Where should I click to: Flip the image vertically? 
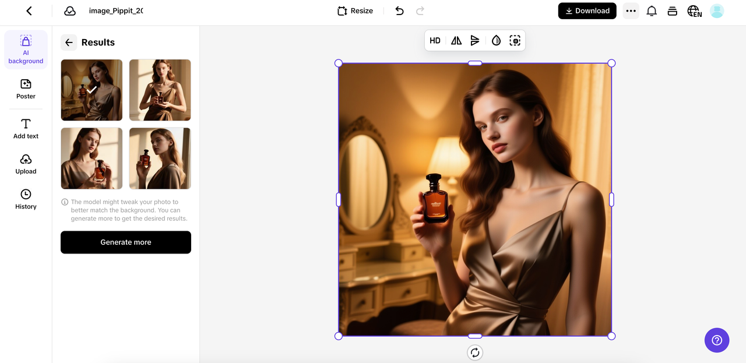tap(475, 40)
